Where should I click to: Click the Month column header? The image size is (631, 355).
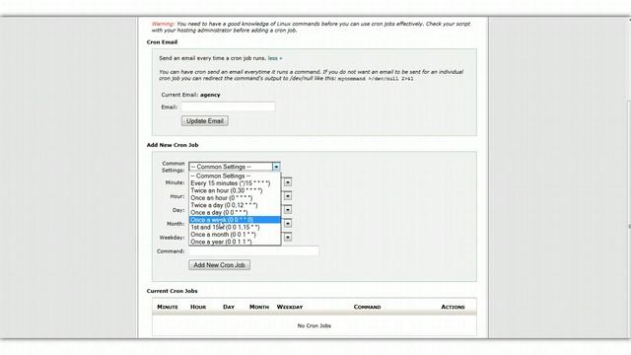[259, 307]
